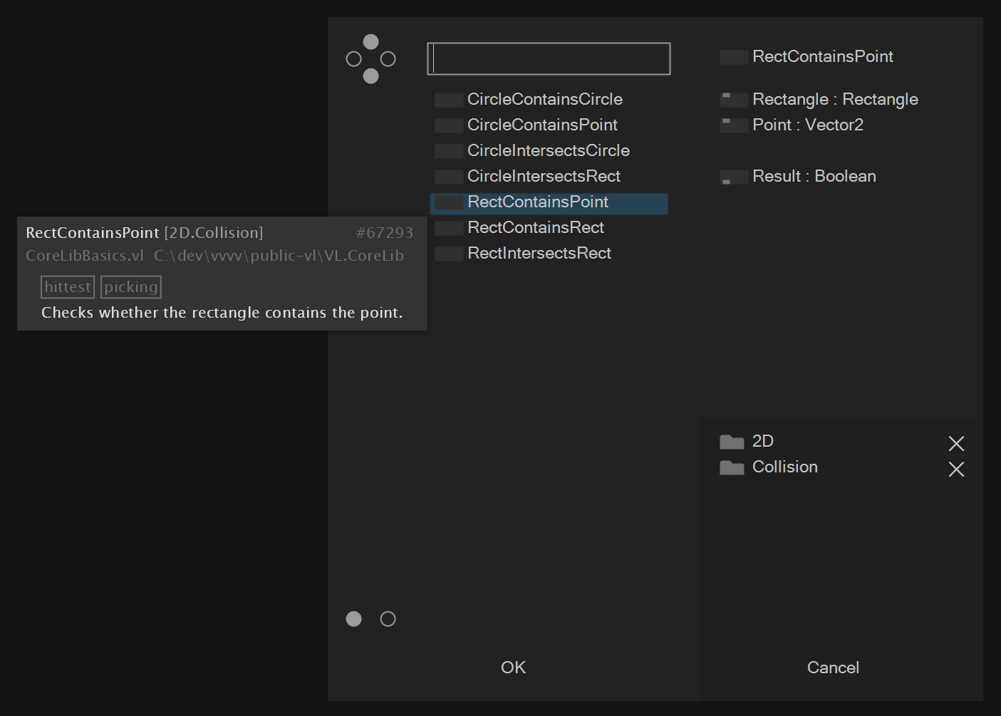Choose RectContainsRect from the node list

tap(536, 228)
